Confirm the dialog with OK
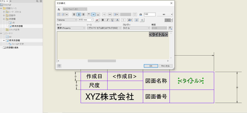Image resolution: width=247 pixels, height=113 pixels. coord(151,66)
